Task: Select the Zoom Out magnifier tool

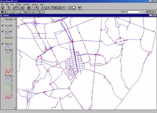Action: 19,12
